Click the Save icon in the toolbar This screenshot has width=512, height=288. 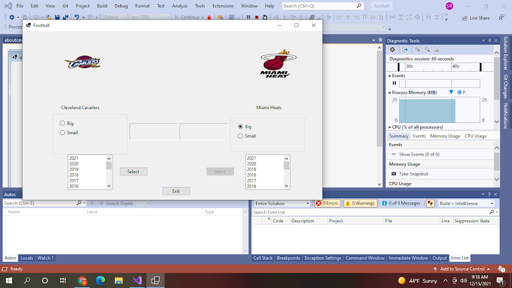[x=57, y=17]
